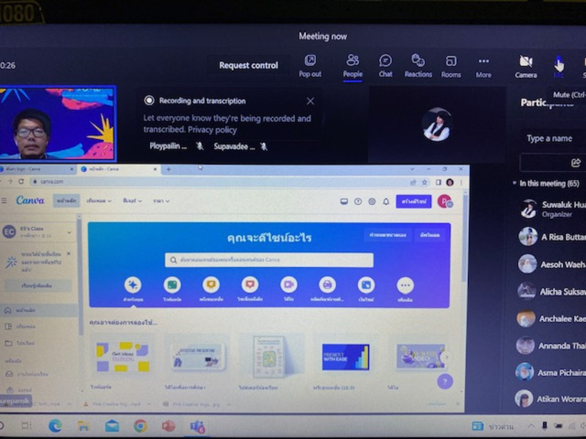Switch to the People tab
This screenshot has height=439, width=586.
point(352,65)
